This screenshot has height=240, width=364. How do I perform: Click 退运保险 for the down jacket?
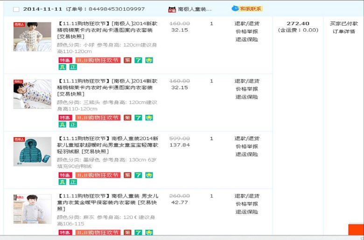coord(247,154)
